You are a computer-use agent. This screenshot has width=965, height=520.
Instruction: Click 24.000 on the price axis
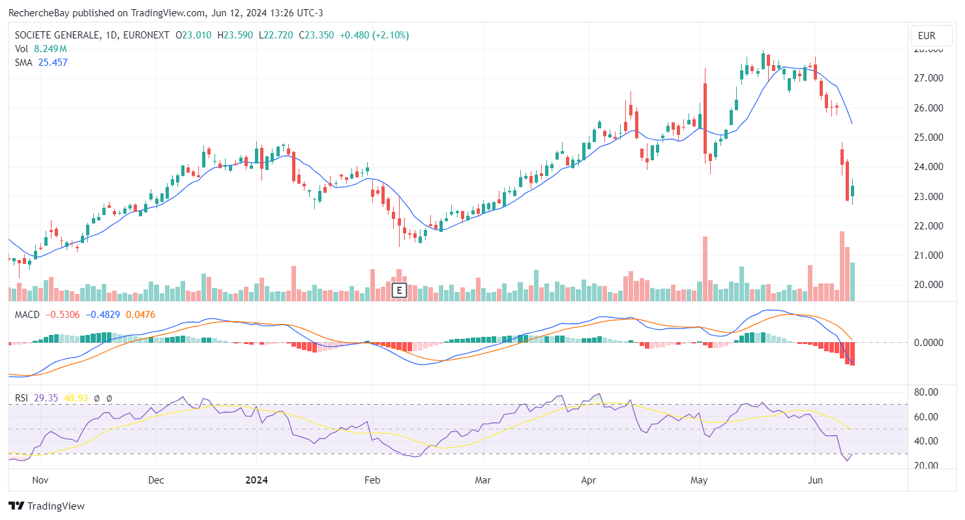point(928,167)
